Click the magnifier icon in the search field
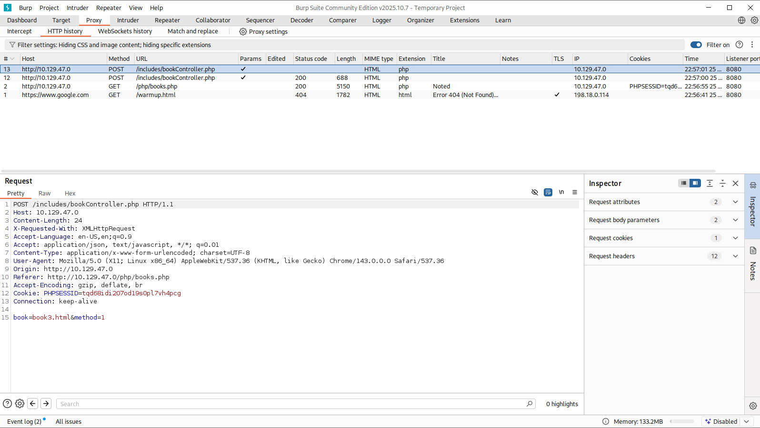This screenshot has width=760, height=428. click(x=530, y=404)
